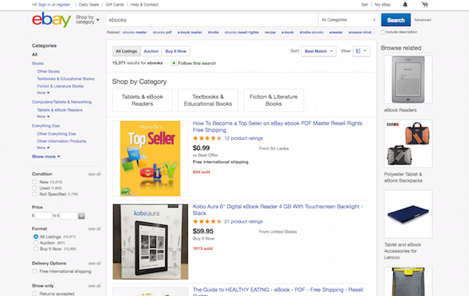Expand Show more categories

45,157
